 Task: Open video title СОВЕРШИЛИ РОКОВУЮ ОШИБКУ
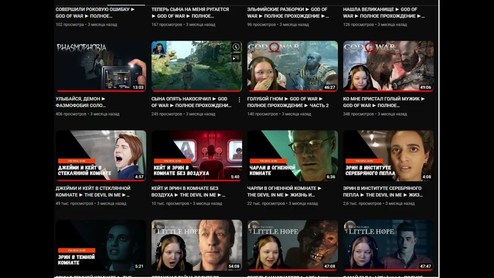coord(95,13)
